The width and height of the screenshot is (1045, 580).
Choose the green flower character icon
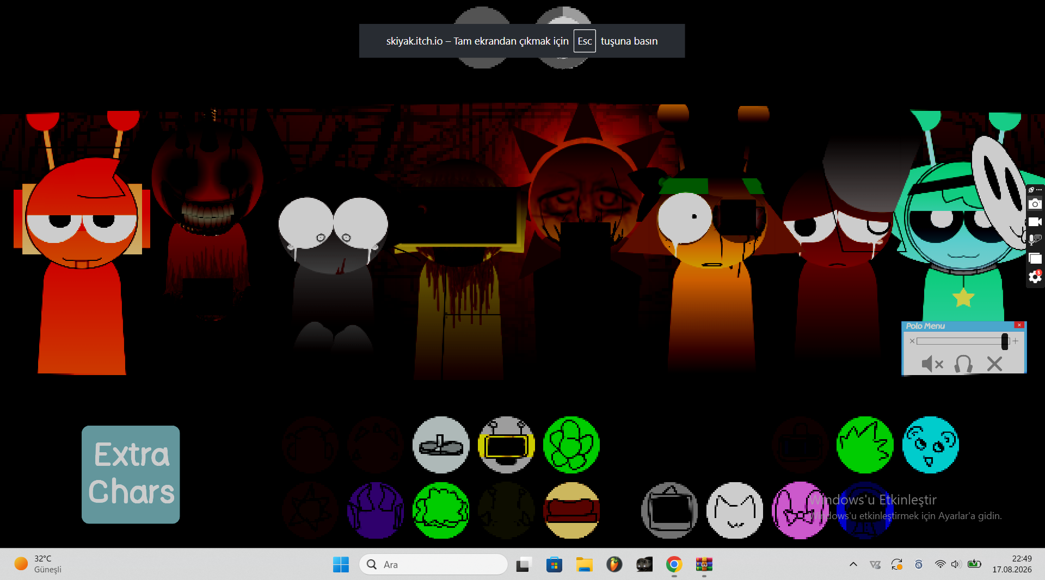571,445
